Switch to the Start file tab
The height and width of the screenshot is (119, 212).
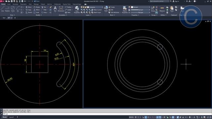click(4, 18)
